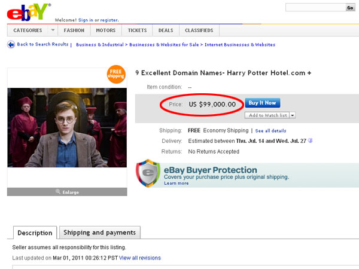
Task: Click the Go search button
Action: click(x=350, y=8)
